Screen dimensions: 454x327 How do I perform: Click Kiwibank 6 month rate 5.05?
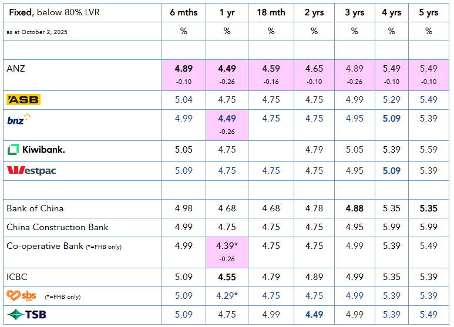click(x=184, y=150)
